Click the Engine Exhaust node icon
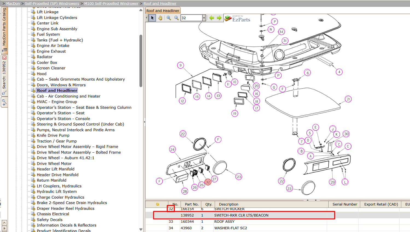410x232 pixels. coord(33,51)
